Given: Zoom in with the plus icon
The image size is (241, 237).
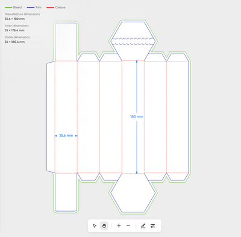Looking at the screenshot, I should (119, 226).
